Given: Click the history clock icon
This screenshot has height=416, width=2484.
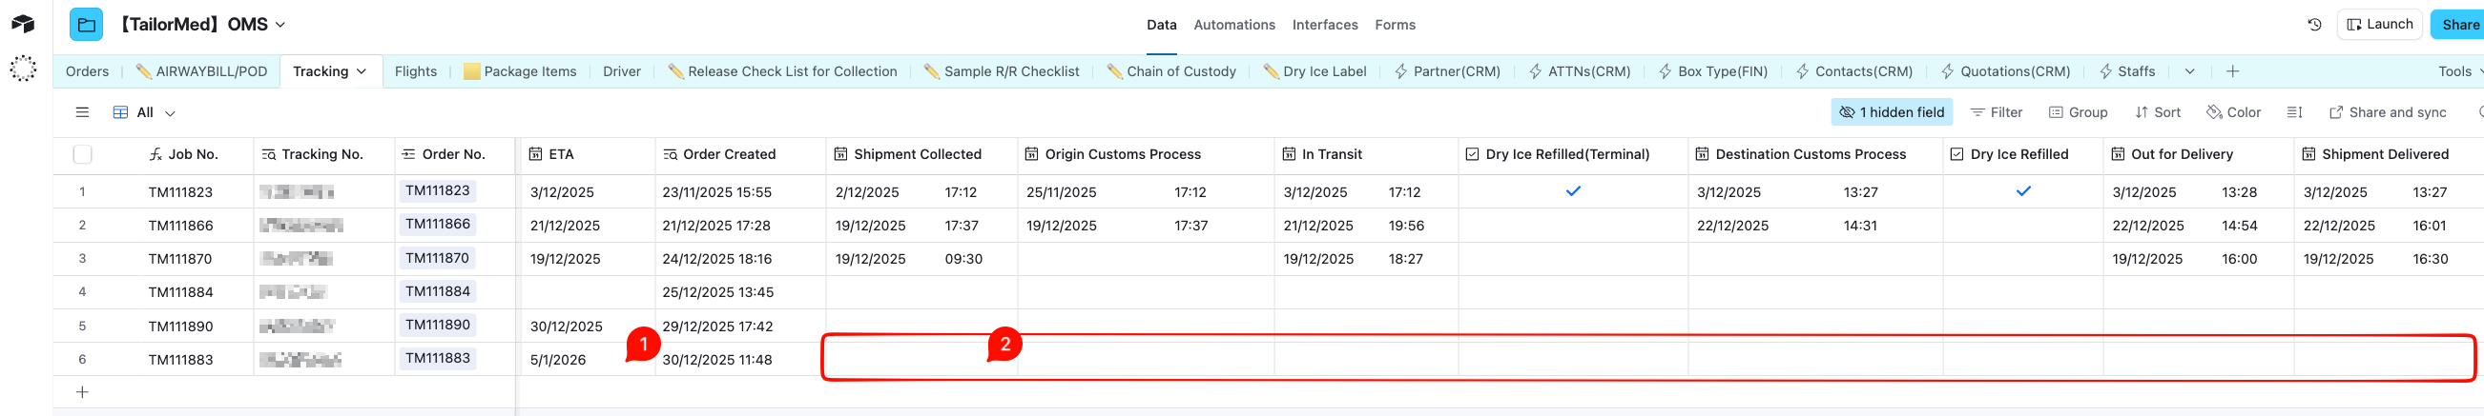Looking at the screenshot, I should pyautogui.click(x=2314, y=25).
